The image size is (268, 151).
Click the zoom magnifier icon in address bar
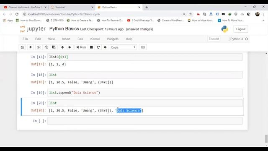point(184,14)
